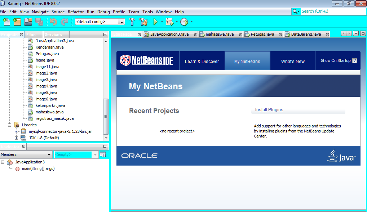Click the Undo toolbar arrow icon
The height and width of the screenshot is (212, 367).
(x=53, y=22)
